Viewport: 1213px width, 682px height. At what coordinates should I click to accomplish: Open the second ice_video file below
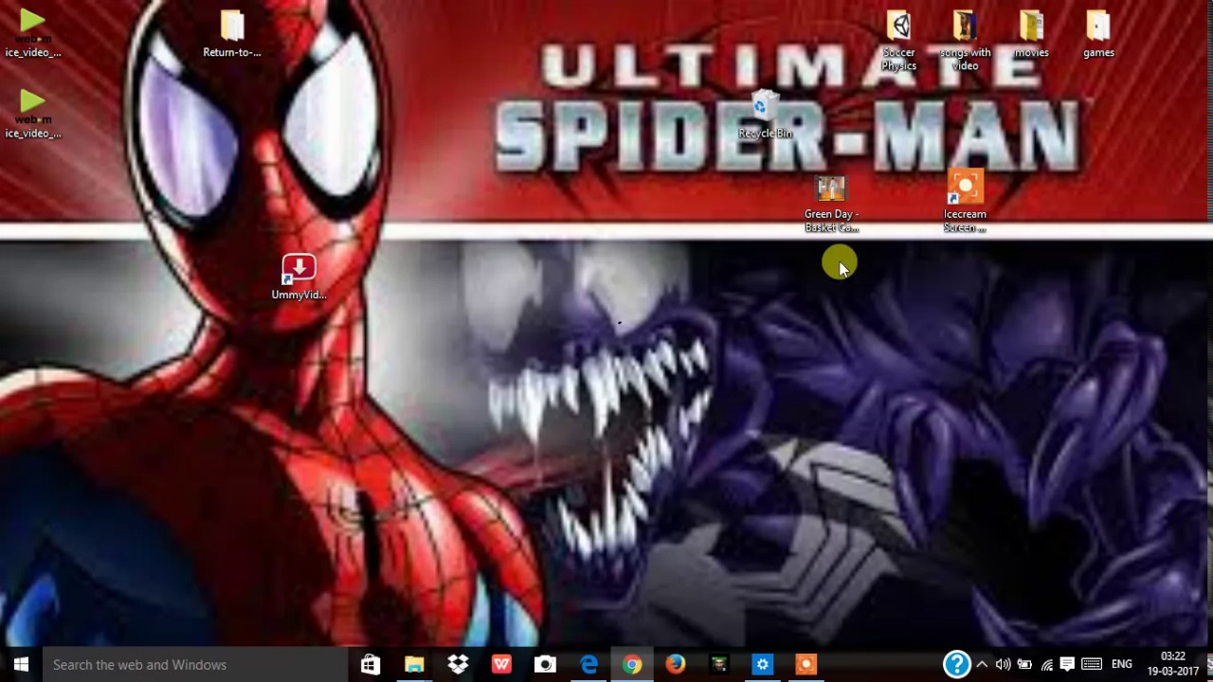tap(33, 114)
